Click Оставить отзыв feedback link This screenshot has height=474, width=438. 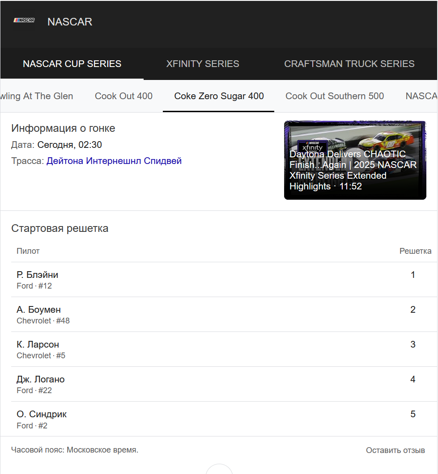[395, 450]
